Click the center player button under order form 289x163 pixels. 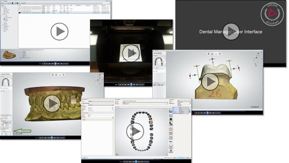click(x=136, y=162)
